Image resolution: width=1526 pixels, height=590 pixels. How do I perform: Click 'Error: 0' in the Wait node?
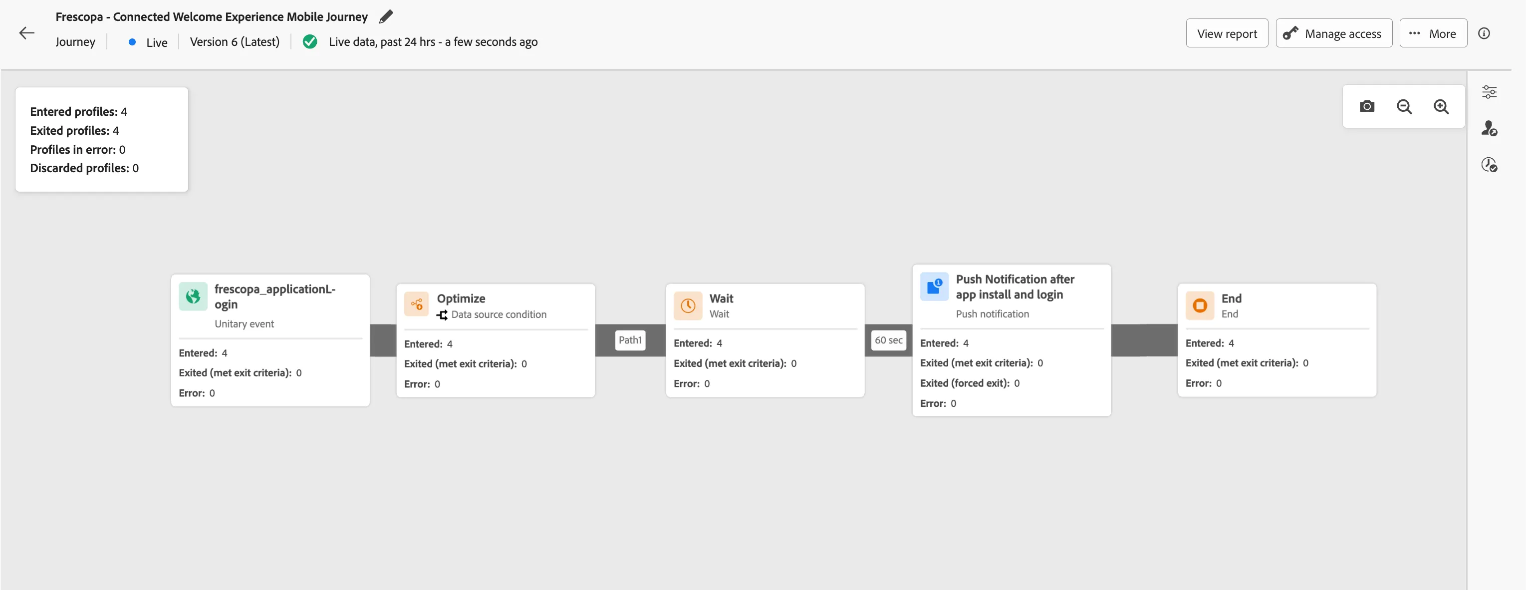(691, 384)
